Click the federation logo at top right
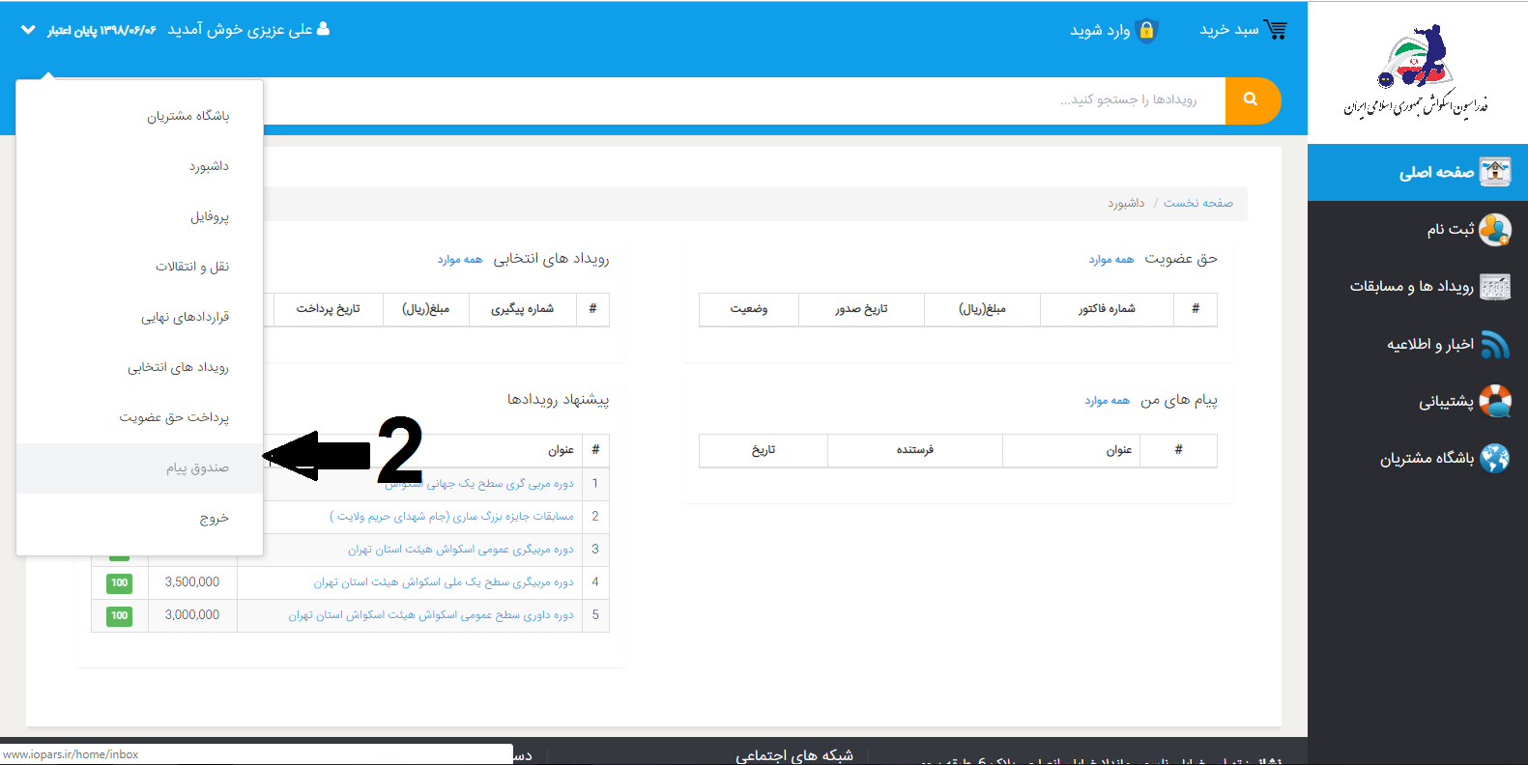Image resolution: width=1528 pixels, height=765 pixels. click(x=1416, y=72)
